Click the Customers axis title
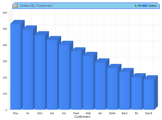162x120 pixels. coord(82,117)
